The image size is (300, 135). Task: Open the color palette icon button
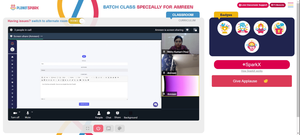pyautogui.click(x=120, y=128)
